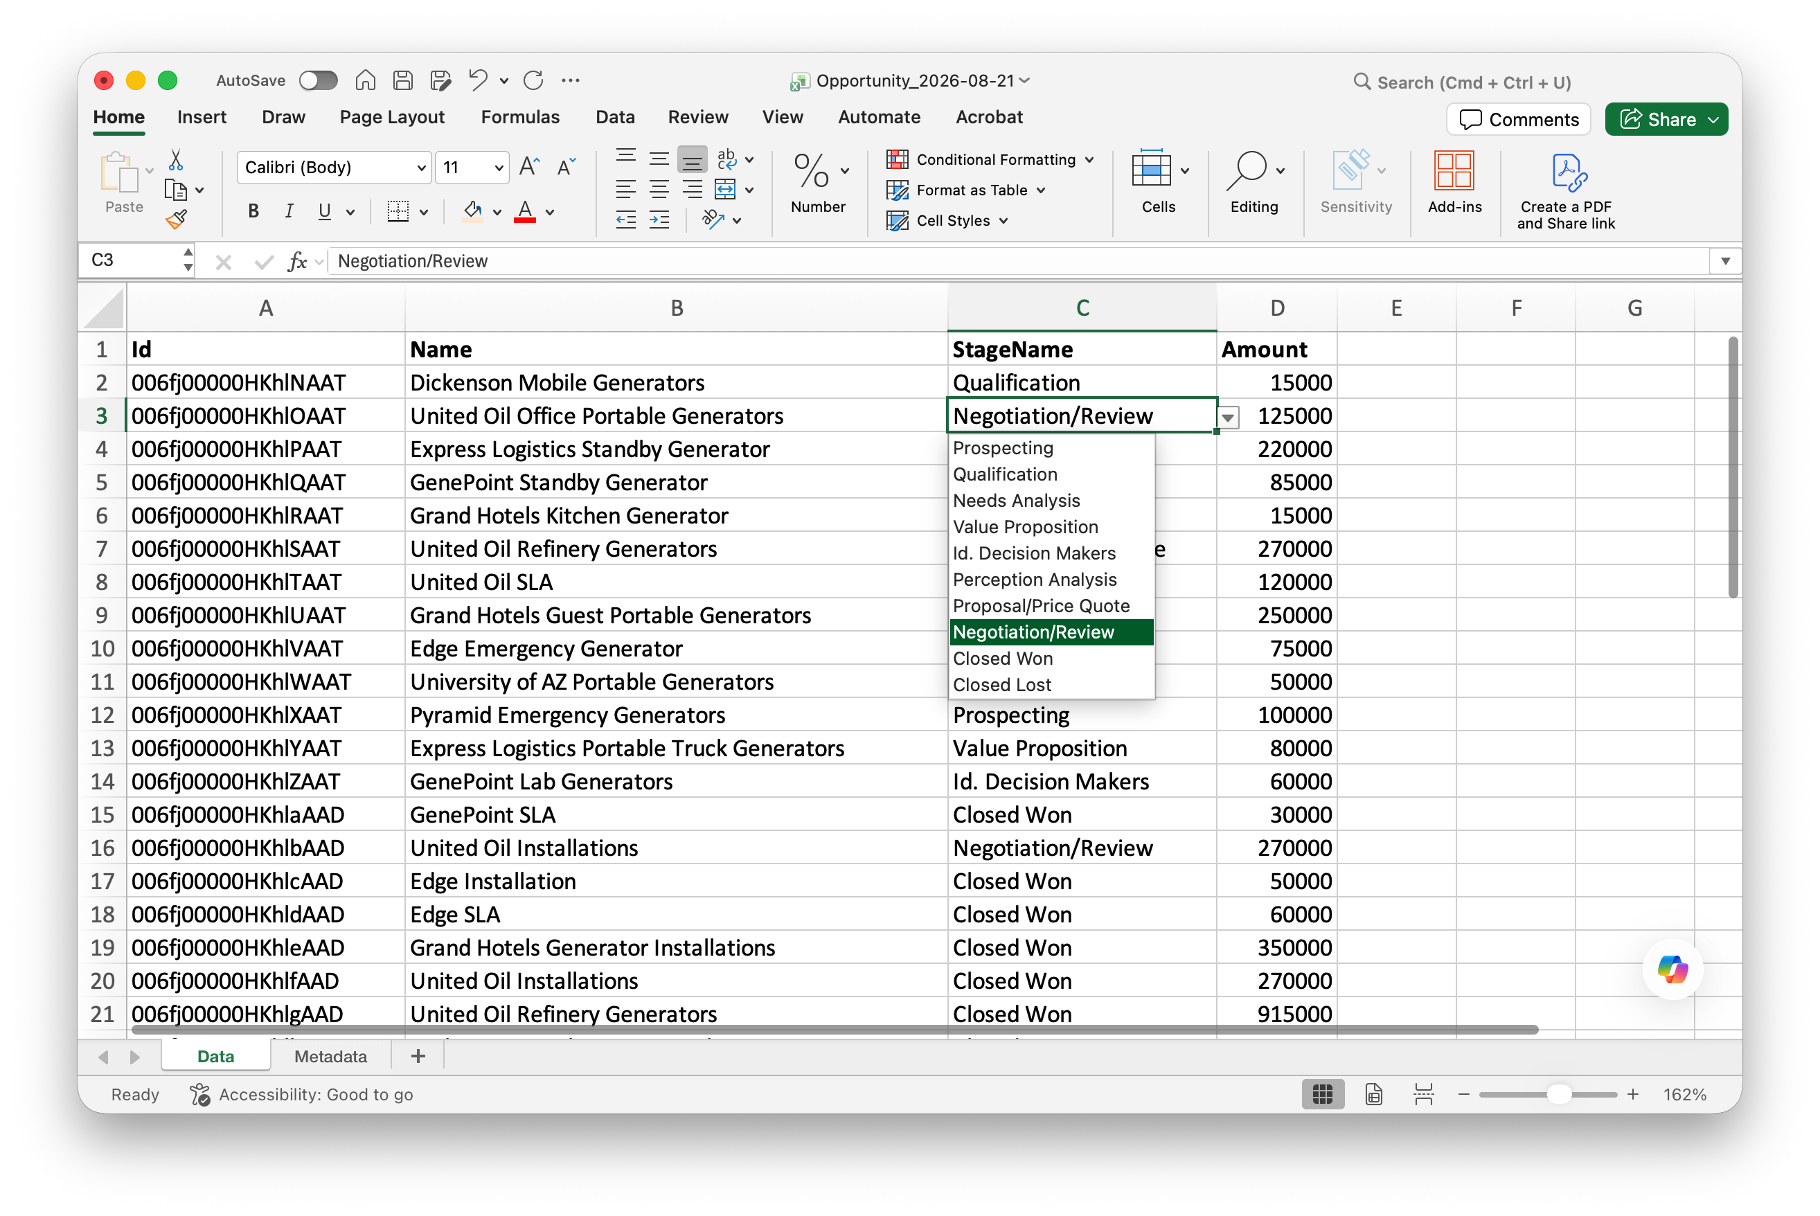The width and height of the screenshot is (1820, 1216).
Task: Open the Share dropdown arrow
Action: [x=1714, y=119]
